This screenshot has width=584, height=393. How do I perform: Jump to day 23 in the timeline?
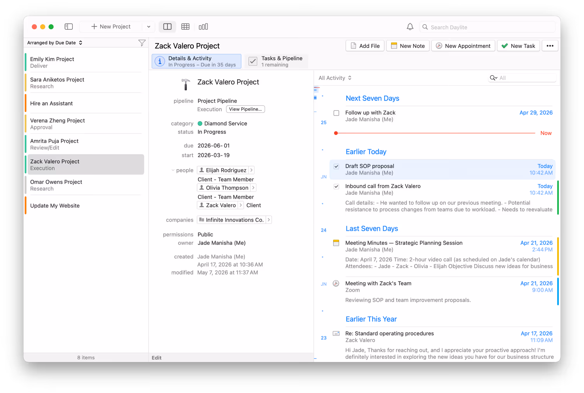pyautogui.click(x=324, y=338)
